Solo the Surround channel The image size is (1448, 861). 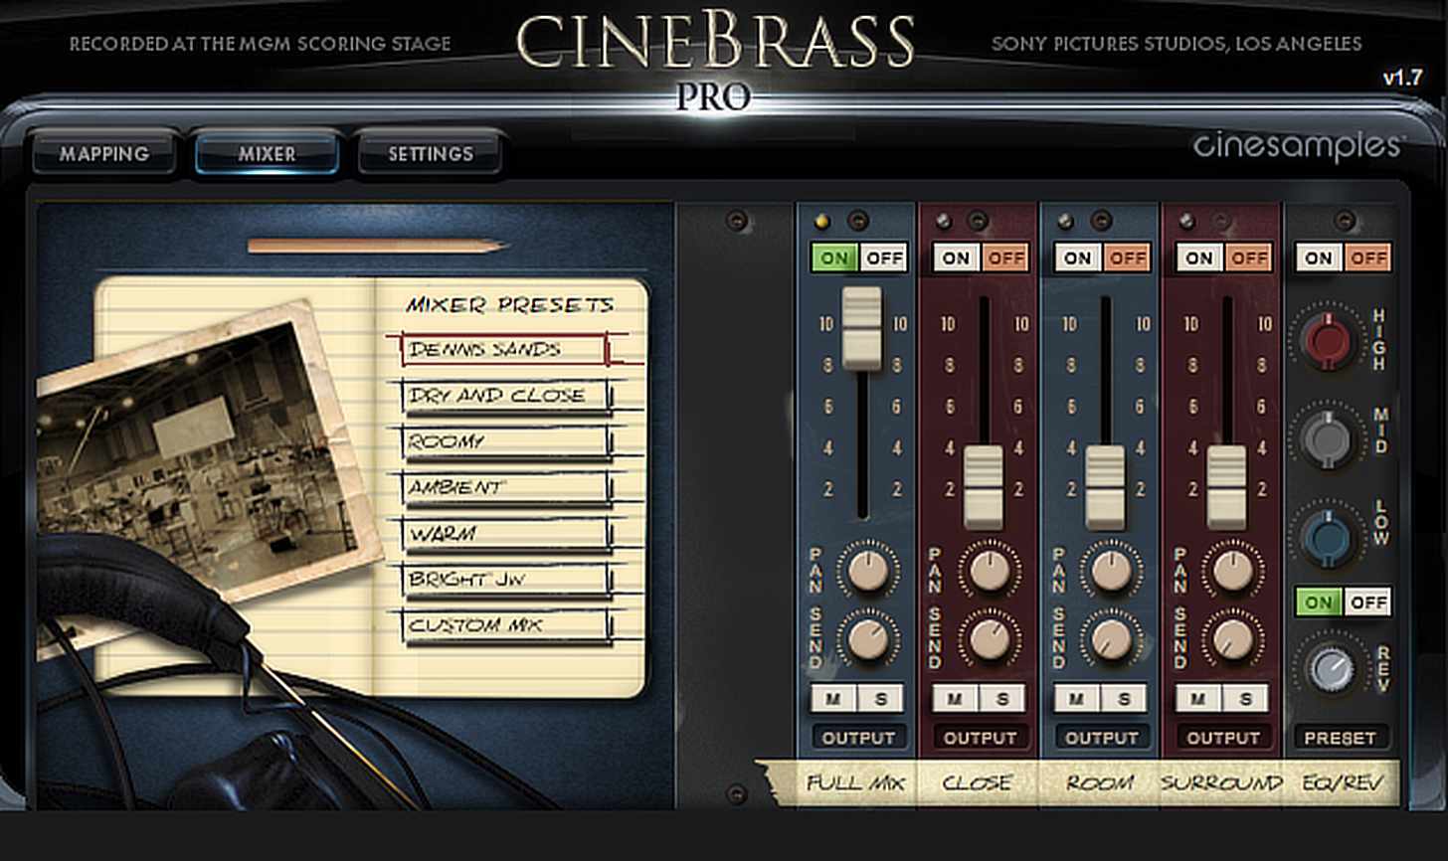click(1245, 699)
